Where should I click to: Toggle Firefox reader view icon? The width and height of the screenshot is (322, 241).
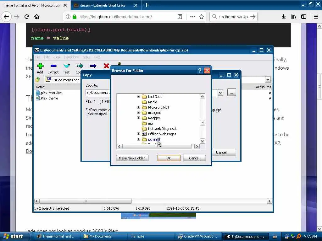click(180, 17)
